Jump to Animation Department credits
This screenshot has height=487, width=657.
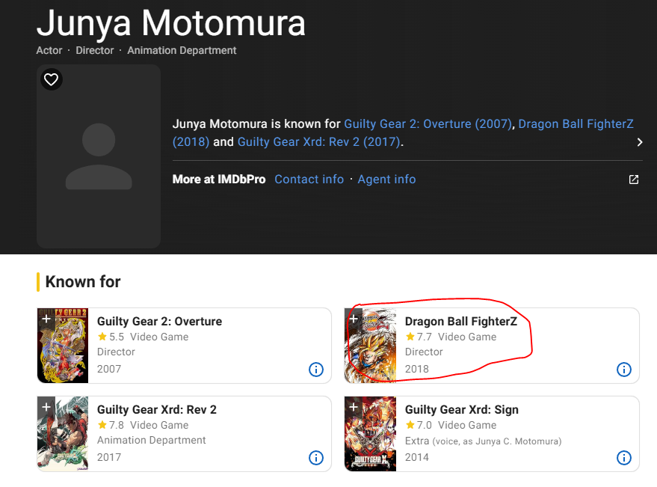coord(182,50)
